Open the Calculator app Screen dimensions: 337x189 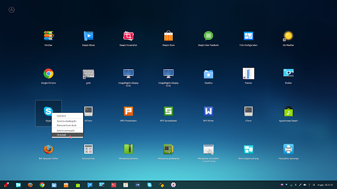click(x=88, y=149)
